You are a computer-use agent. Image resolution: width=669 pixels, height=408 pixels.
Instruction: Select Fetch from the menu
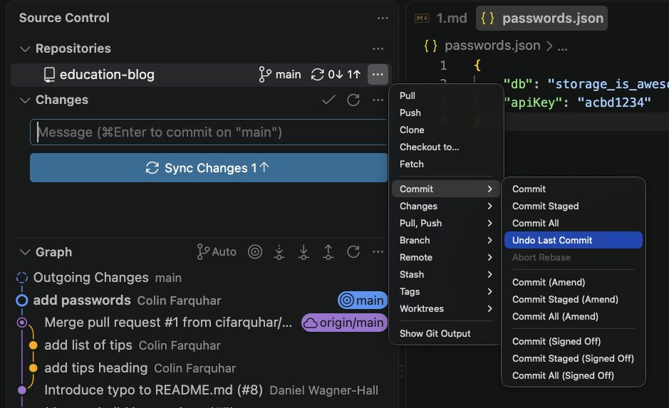tap(446, 164)
